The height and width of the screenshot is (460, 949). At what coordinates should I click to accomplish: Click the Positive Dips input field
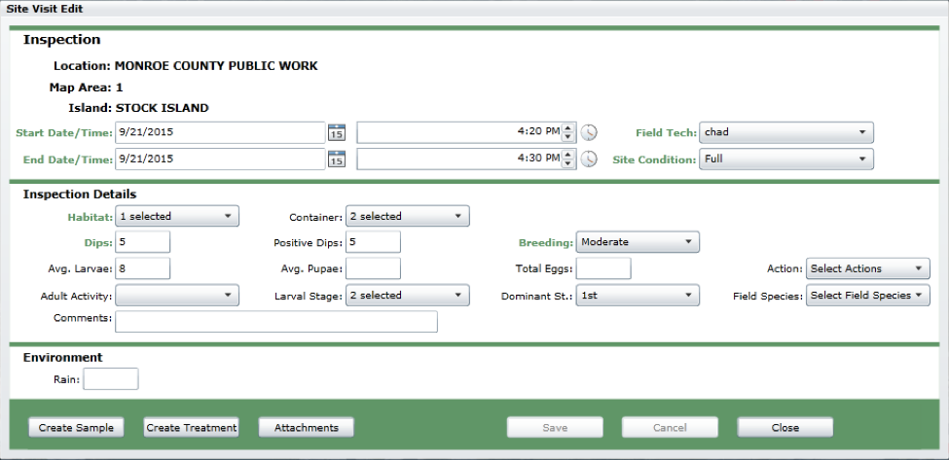click(x=373, y=242)
